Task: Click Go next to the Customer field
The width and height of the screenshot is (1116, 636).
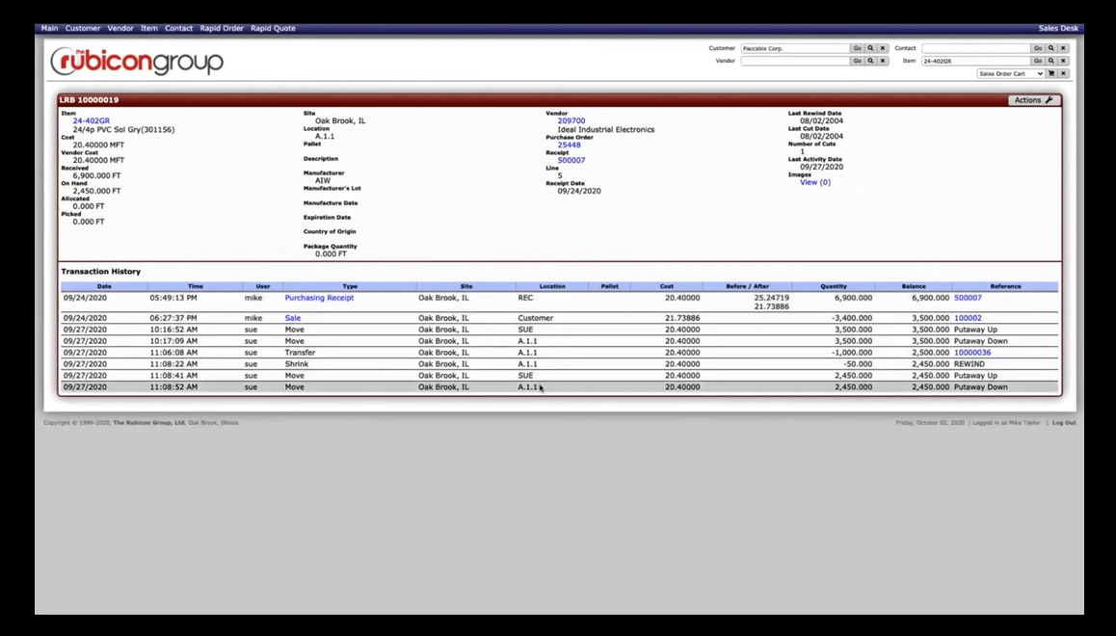Action: (857, 47)
